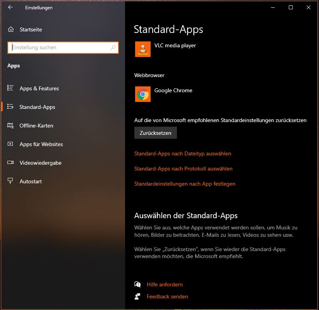Open Standard-Apps nach Protokoll auswählen

tap(183, 169)
